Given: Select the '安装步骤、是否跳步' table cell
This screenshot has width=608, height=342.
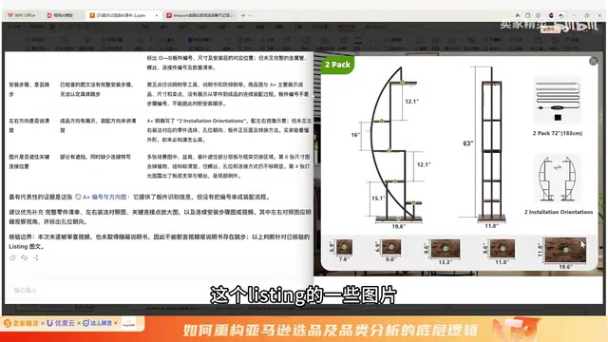Looking at the screenshot, I should (29, 89).
